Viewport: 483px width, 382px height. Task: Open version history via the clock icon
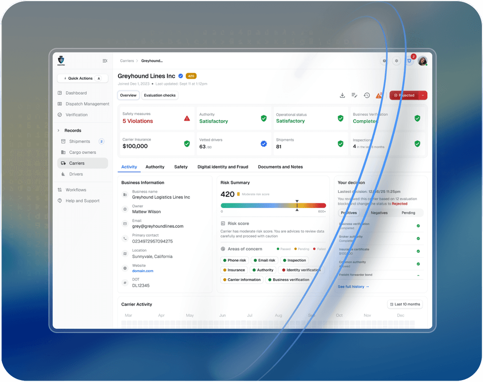(x=366, y=95)
